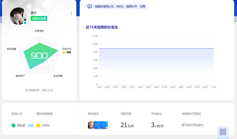Click the 历史行为 radar label
This screenshot has height=139, width=237.
[x=67, y=49]
